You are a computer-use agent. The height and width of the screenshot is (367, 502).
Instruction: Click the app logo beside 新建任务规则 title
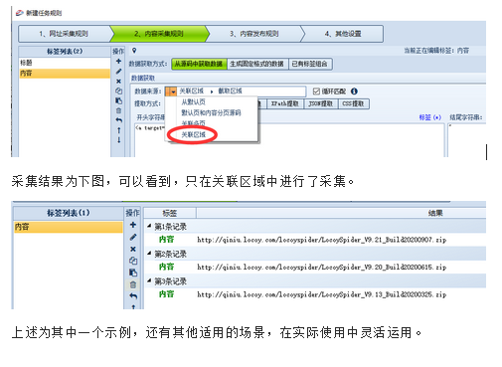click(20, 13)
